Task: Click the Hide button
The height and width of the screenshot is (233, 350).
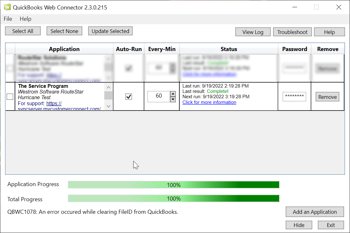Action: pos(299,225)
